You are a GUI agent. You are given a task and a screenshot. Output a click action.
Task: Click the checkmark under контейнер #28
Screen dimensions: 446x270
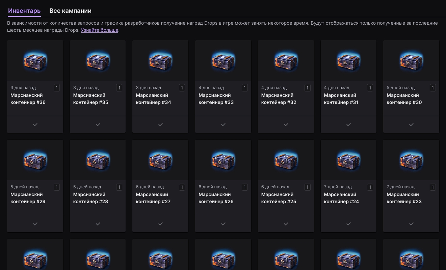point(98,224)
